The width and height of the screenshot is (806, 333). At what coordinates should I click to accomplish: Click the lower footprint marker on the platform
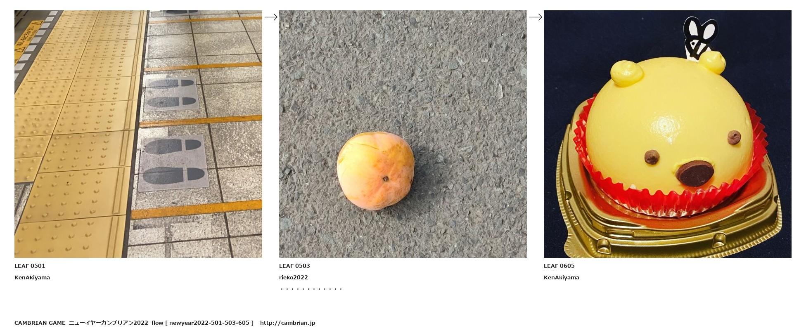(173, 163)
